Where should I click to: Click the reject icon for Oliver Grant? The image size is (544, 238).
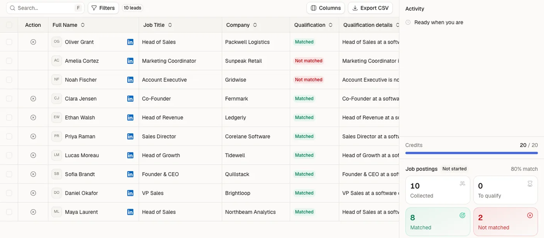33,42
